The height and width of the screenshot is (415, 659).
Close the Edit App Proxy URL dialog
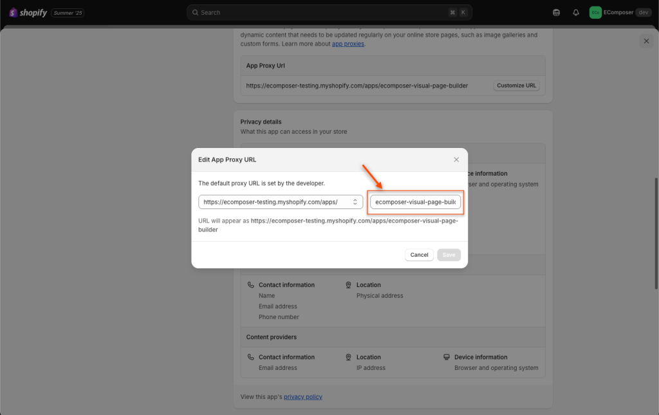click(x=456, y=160)
